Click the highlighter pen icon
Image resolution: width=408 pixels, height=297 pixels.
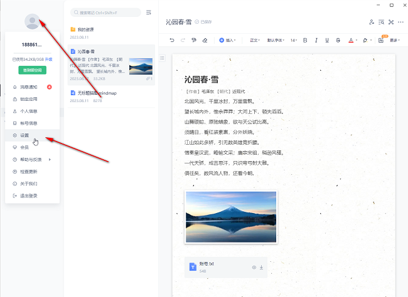point(365,40)
